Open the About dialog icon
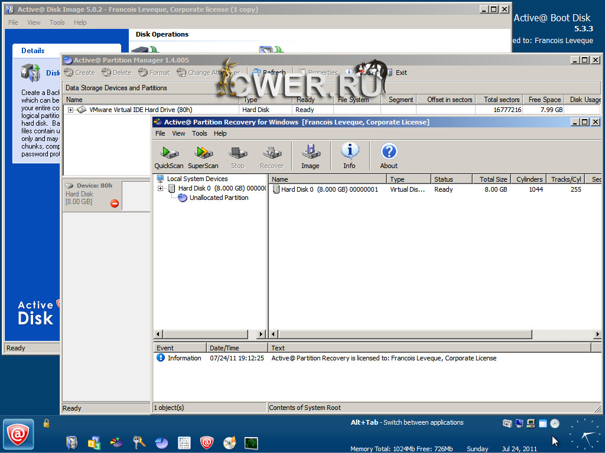605x453 pixels. [x=389, y=157]
